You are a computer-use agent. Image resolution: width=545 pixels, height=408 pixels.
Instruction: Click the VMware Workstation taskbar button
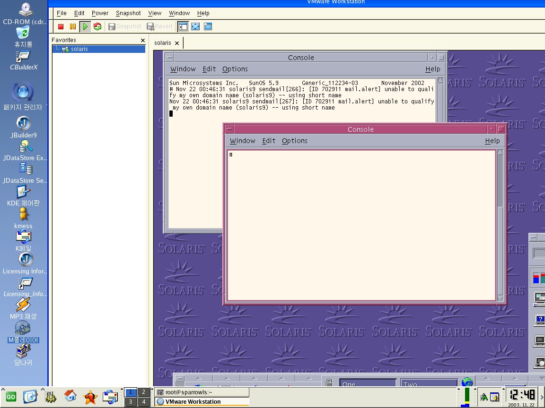click(x=201, y=402)
